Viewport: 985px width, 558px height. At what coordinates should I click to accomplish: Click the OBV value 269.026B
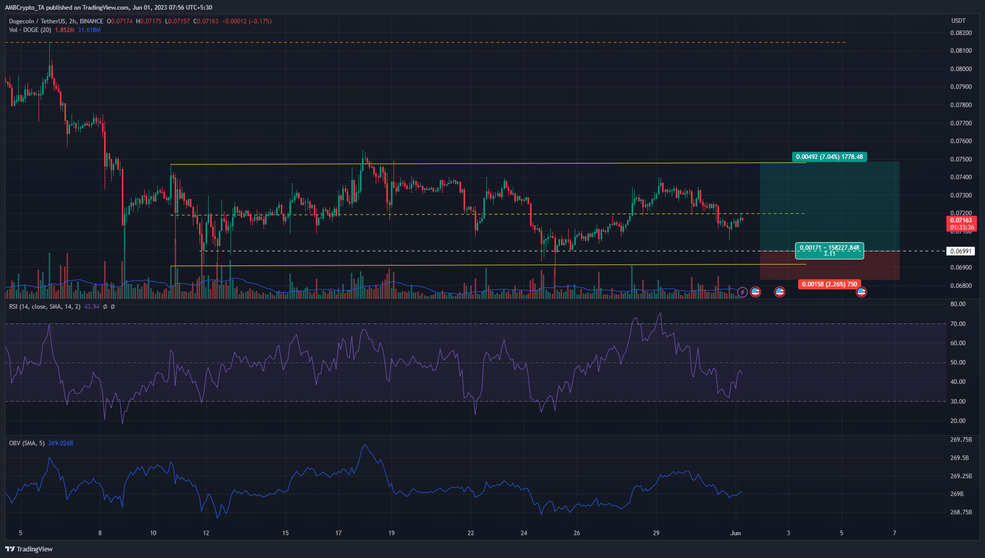point(60,443)
